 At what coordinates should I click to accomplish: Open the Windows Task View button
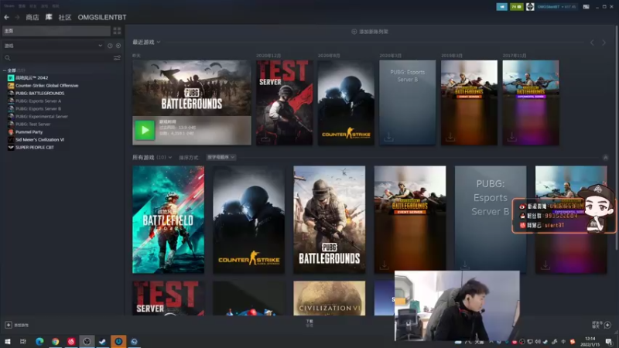coord(23,341)
